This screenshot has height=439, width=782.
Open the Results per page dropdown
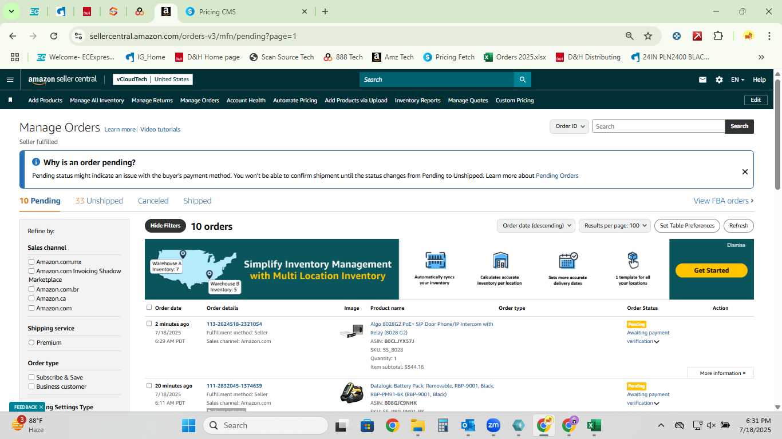tap(615, 226)
